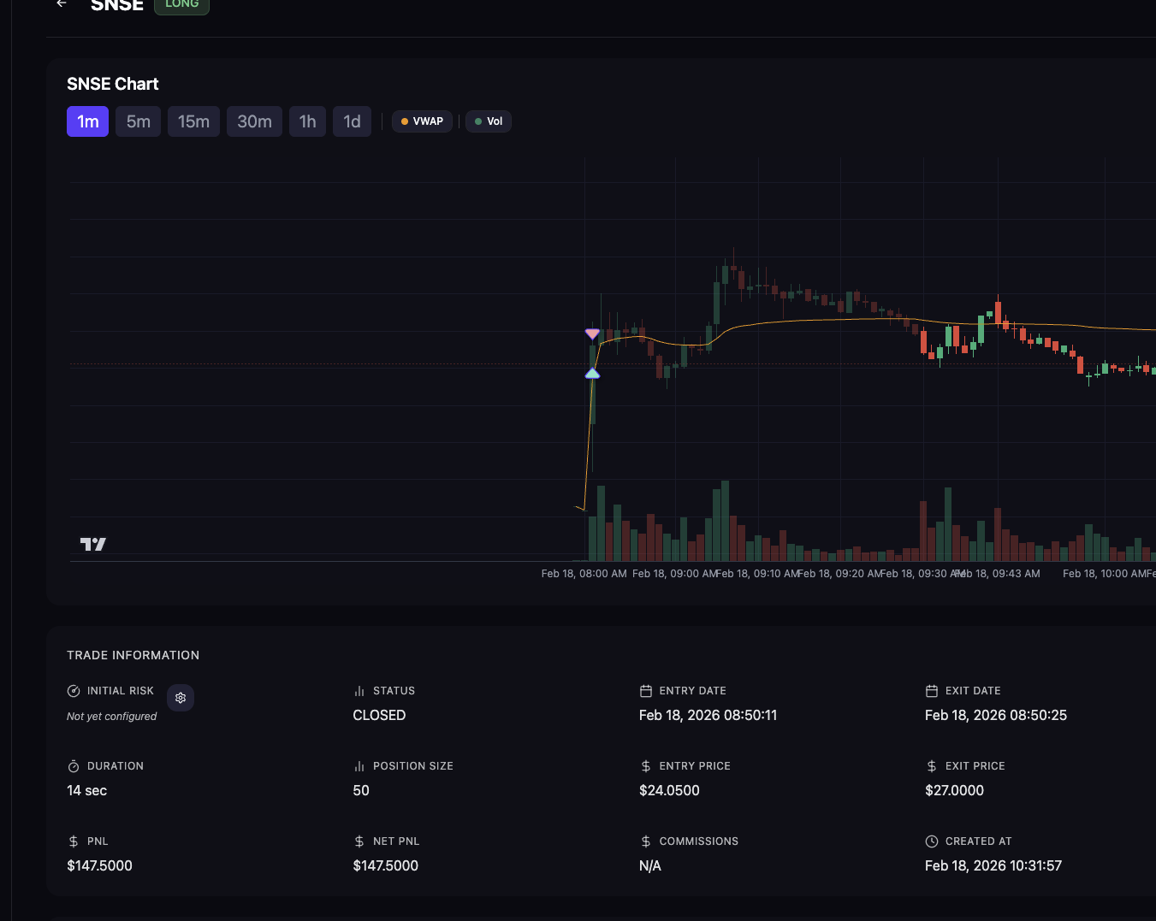Click the TradingView logo on chart

92,544
